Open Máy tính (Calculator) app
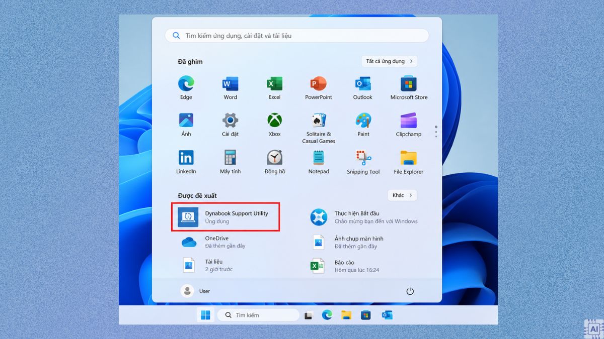This screenshot has width=604, height=339. click(x=230, y=162)
